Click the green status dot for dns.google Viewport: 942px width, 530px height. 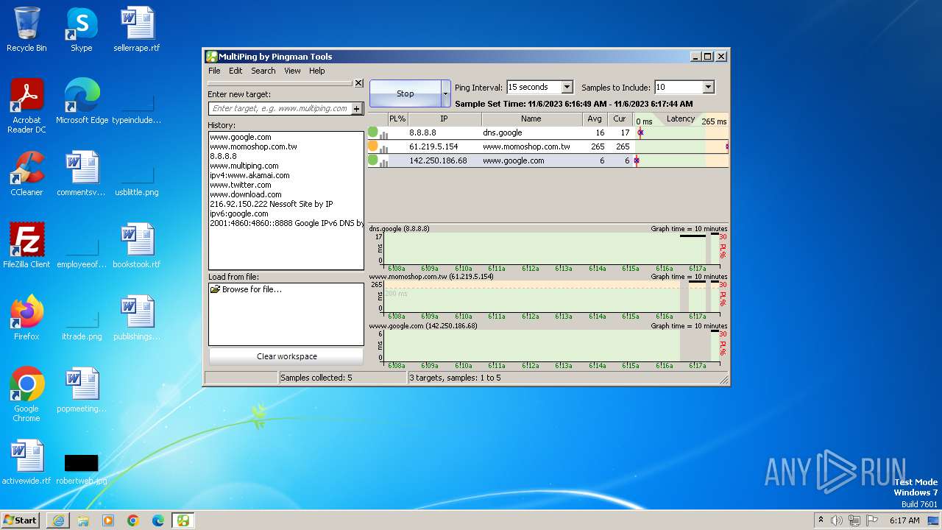pos(373,132)
